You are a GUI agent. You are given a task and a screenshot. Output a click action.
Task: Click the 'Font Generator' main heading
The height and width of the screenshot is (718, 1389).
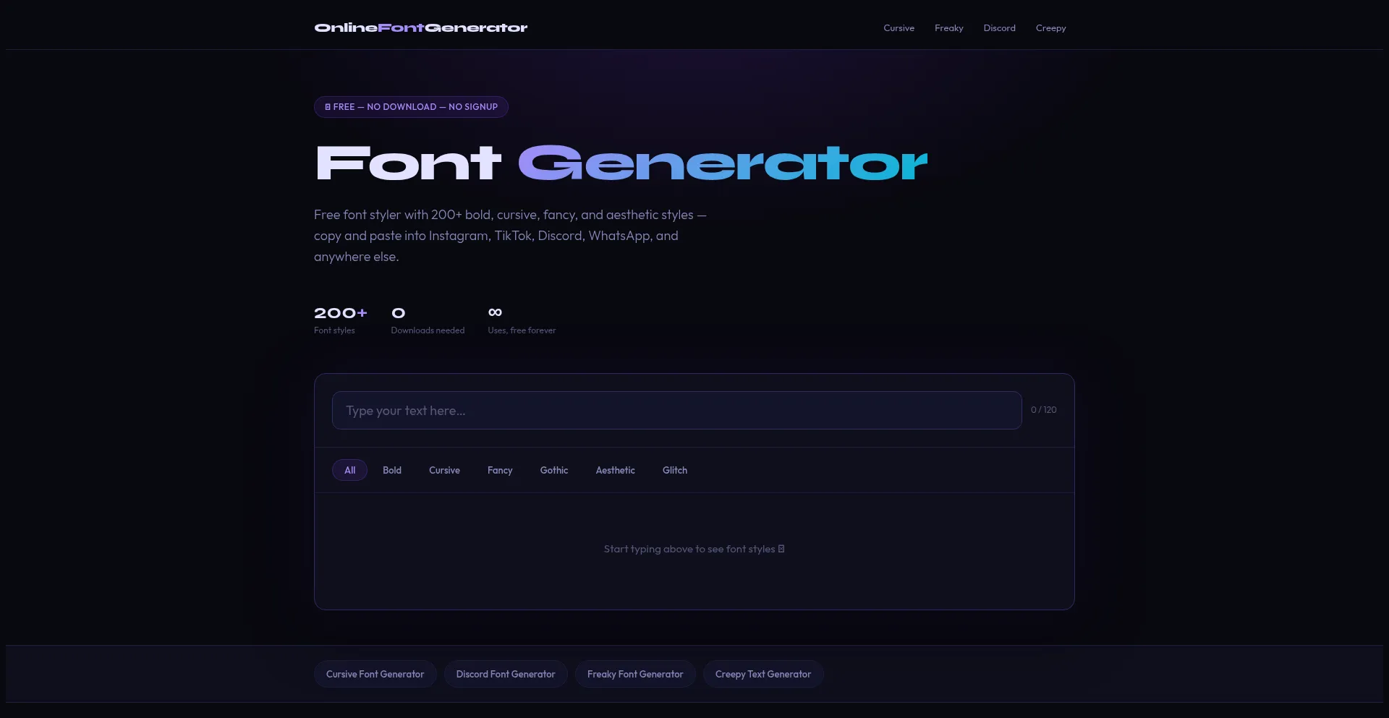point(621,163)
